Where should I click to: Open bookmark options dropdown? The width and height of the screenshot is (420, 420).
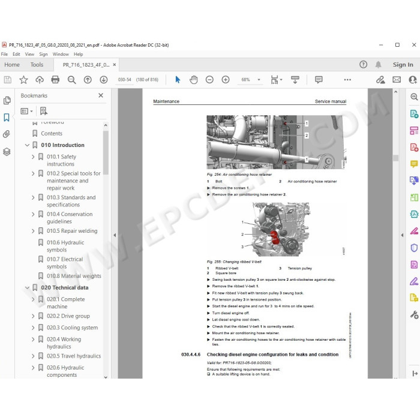pos(26,111)
